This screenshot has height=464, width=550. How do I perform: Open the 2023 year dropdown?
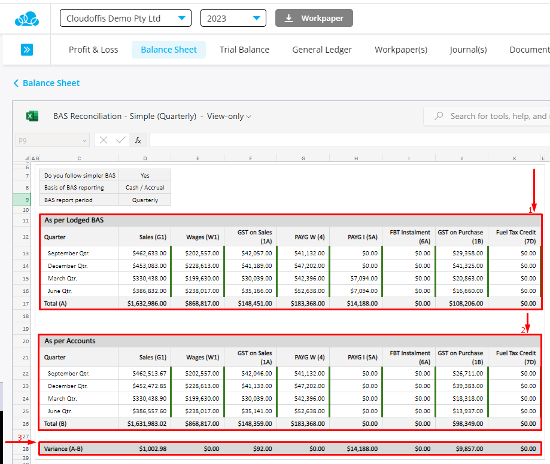point(233,18)
